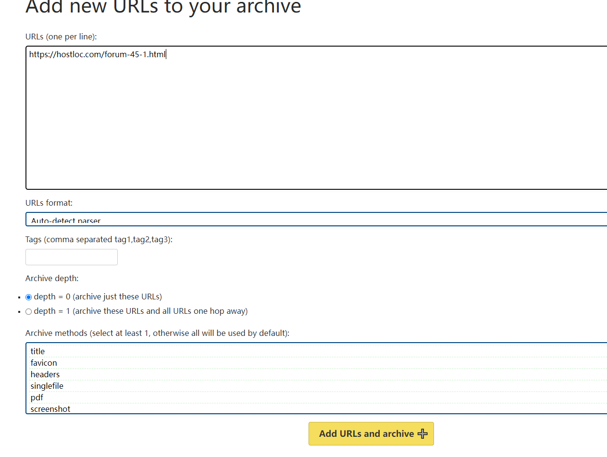
Task: Pick headers in the archive methods list
Action: [45, 374]
